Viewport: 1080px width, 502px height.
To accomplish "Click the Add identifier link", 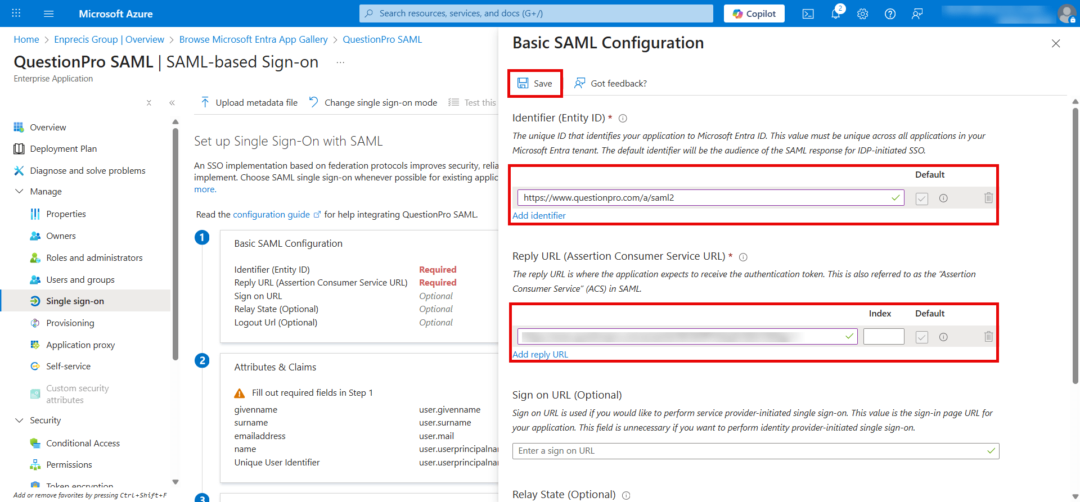I will coord(539,216).
